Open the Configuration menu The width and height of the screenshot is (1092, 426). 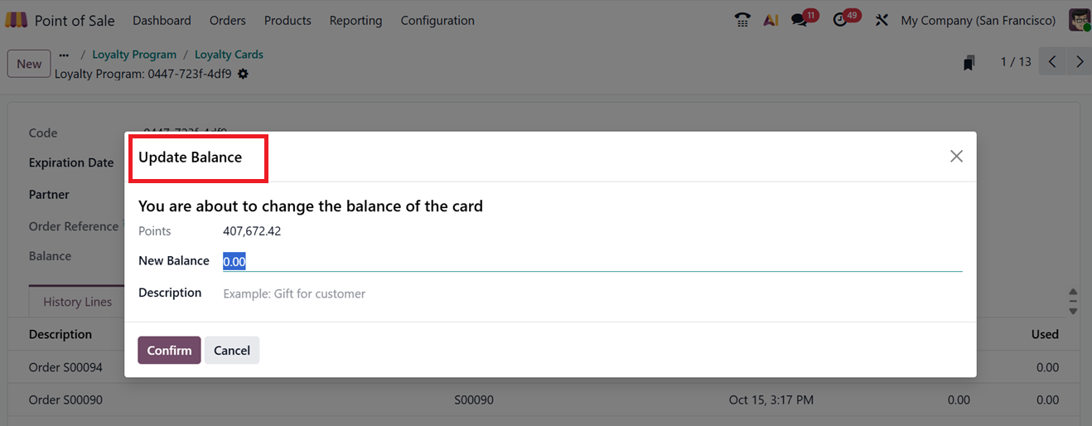[437, 20]
